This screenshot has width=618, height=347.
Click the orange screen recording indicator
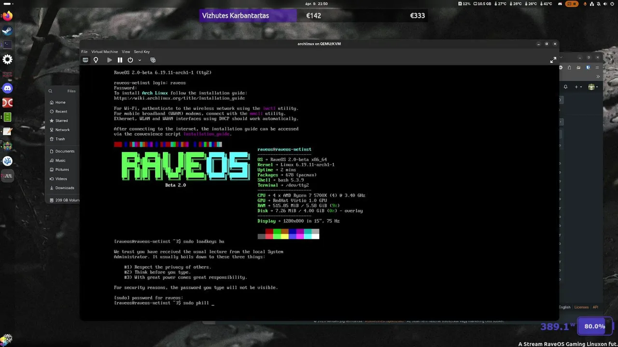572,4
